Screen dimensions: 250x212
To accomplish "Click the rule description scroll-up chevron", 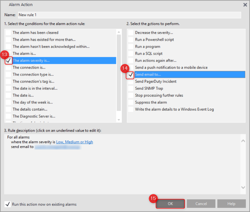I will click(243, 141).
